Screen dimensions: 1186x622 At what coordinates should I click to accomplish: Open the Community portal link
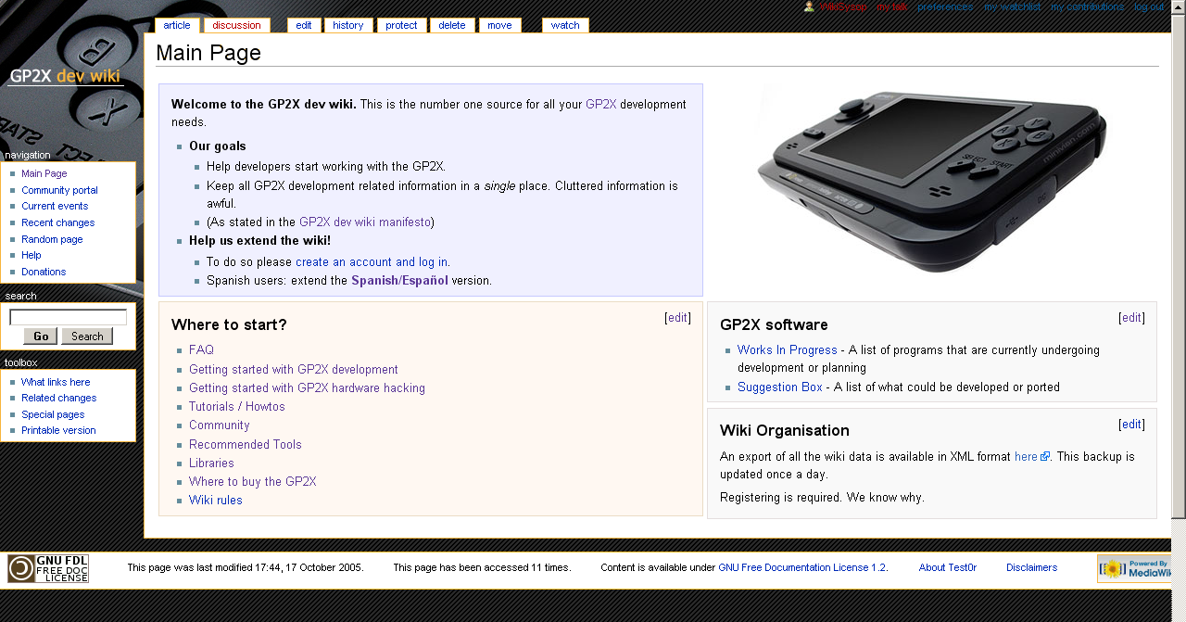pyautogui.click(x=59, y=190)
